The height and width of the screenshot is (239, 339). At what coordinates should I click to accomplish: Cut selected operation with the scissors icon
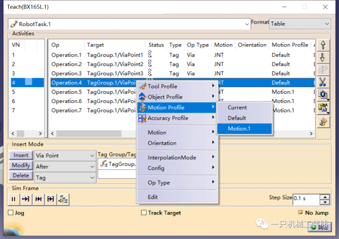point(323,82)
